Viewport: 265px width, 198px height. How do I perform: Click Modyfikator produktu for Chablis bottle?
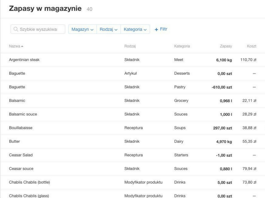click(x=143, y=182)
